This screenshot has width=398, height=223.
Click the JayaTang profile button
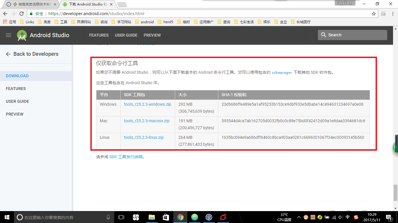345,3
